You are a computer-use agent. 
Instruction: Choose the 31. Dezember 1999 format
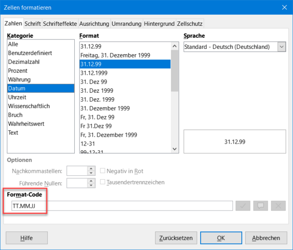coord(105,108)
